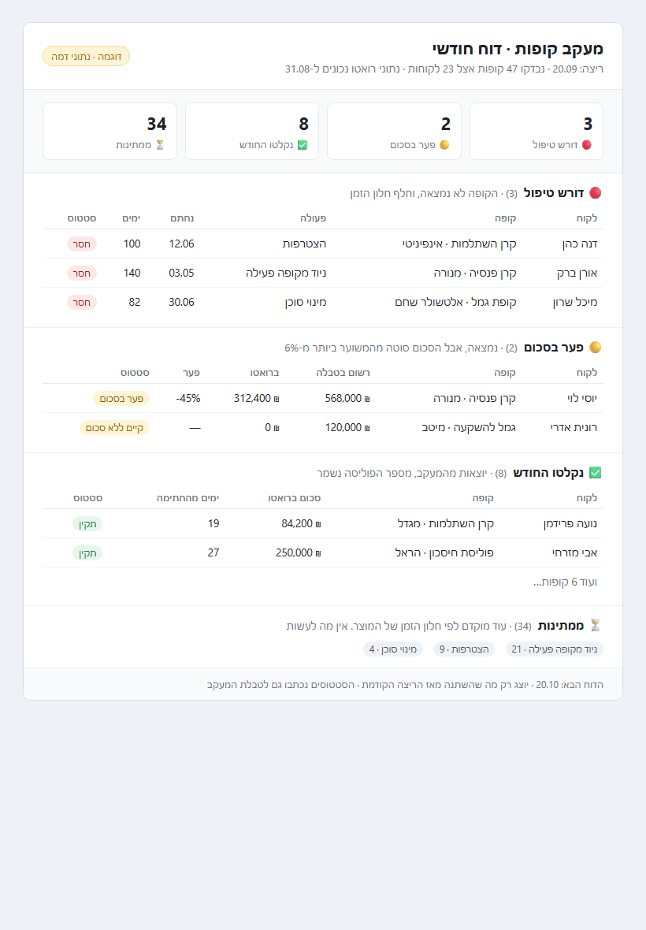Click the yellow circle icon beside the פער בסכום section heading

click(x=596, y=348)
